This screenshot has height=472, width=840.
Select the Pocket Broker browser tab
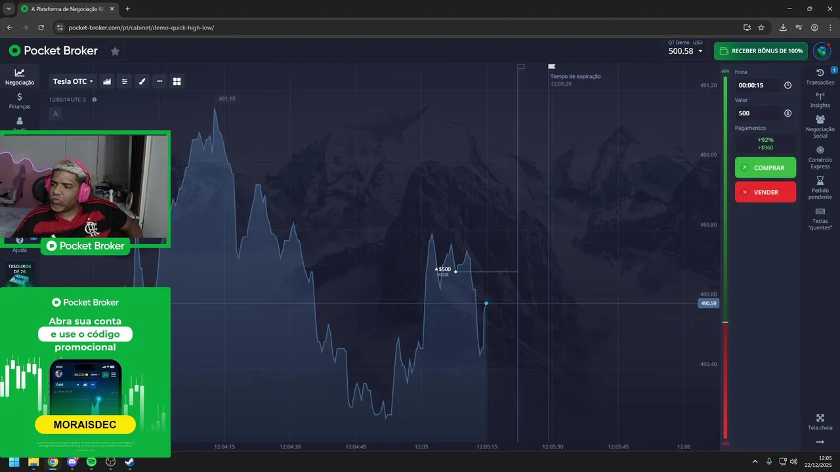coord(66,9)
